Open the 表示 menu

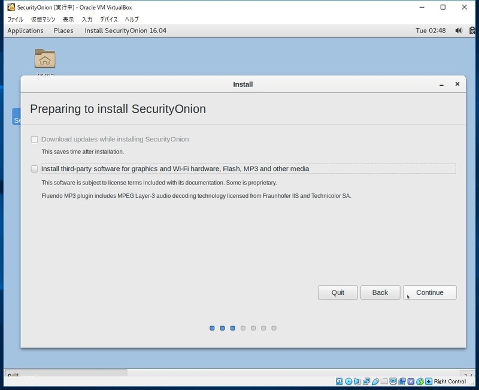coord(68,19)
